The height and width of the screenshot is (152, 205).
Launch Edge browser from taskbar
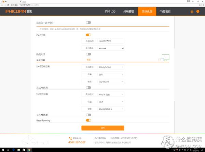pos(13,150)
